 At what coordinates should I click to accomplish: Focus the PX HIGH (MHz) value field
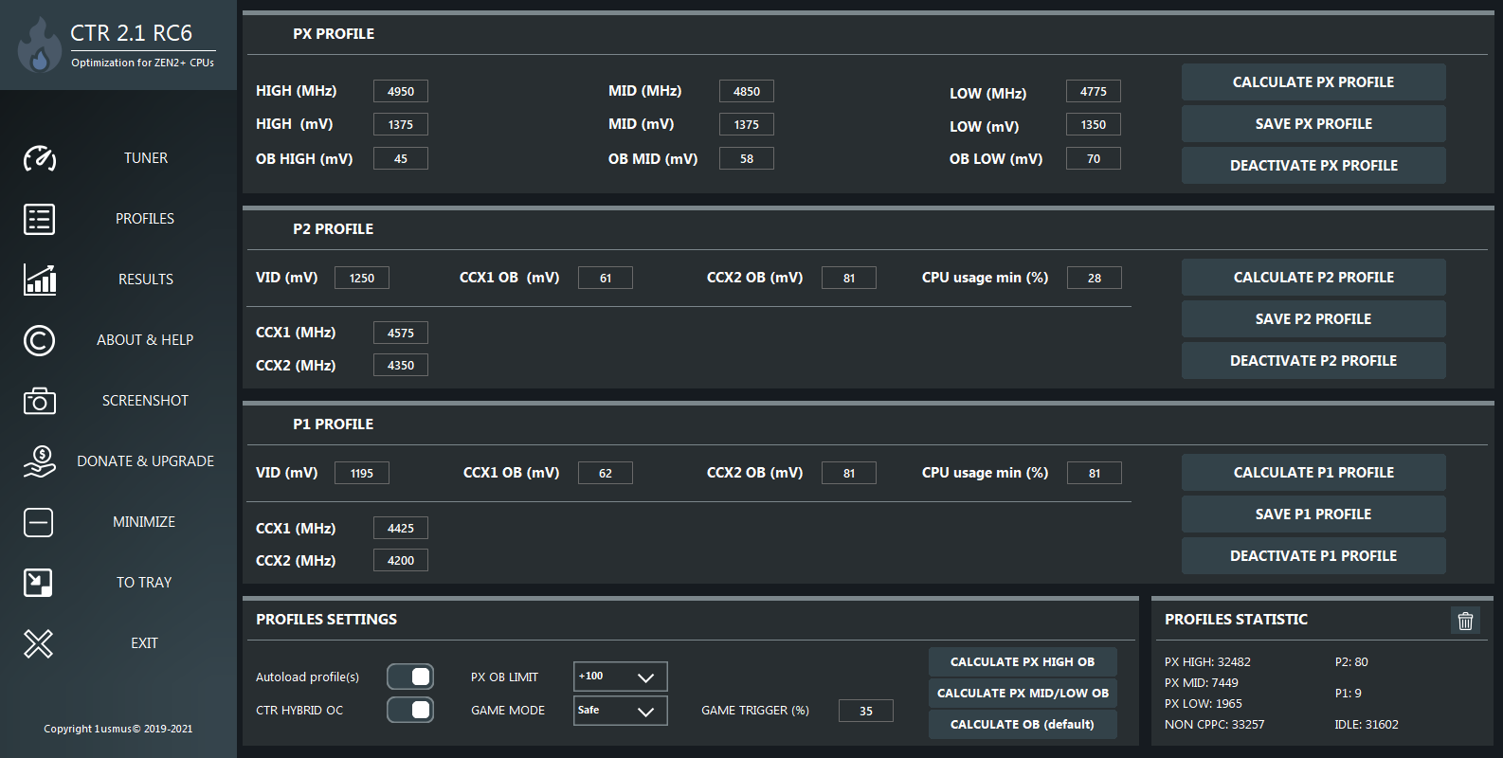(400, 91)
